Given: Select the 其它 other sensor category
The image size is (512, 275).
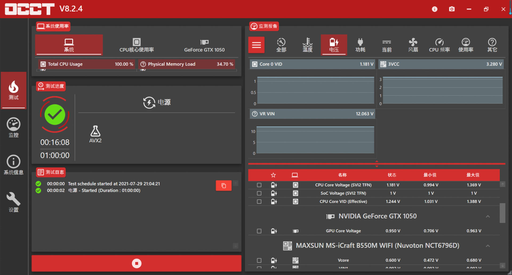Looking at the screenshot, I should click(x=492, y=45).
